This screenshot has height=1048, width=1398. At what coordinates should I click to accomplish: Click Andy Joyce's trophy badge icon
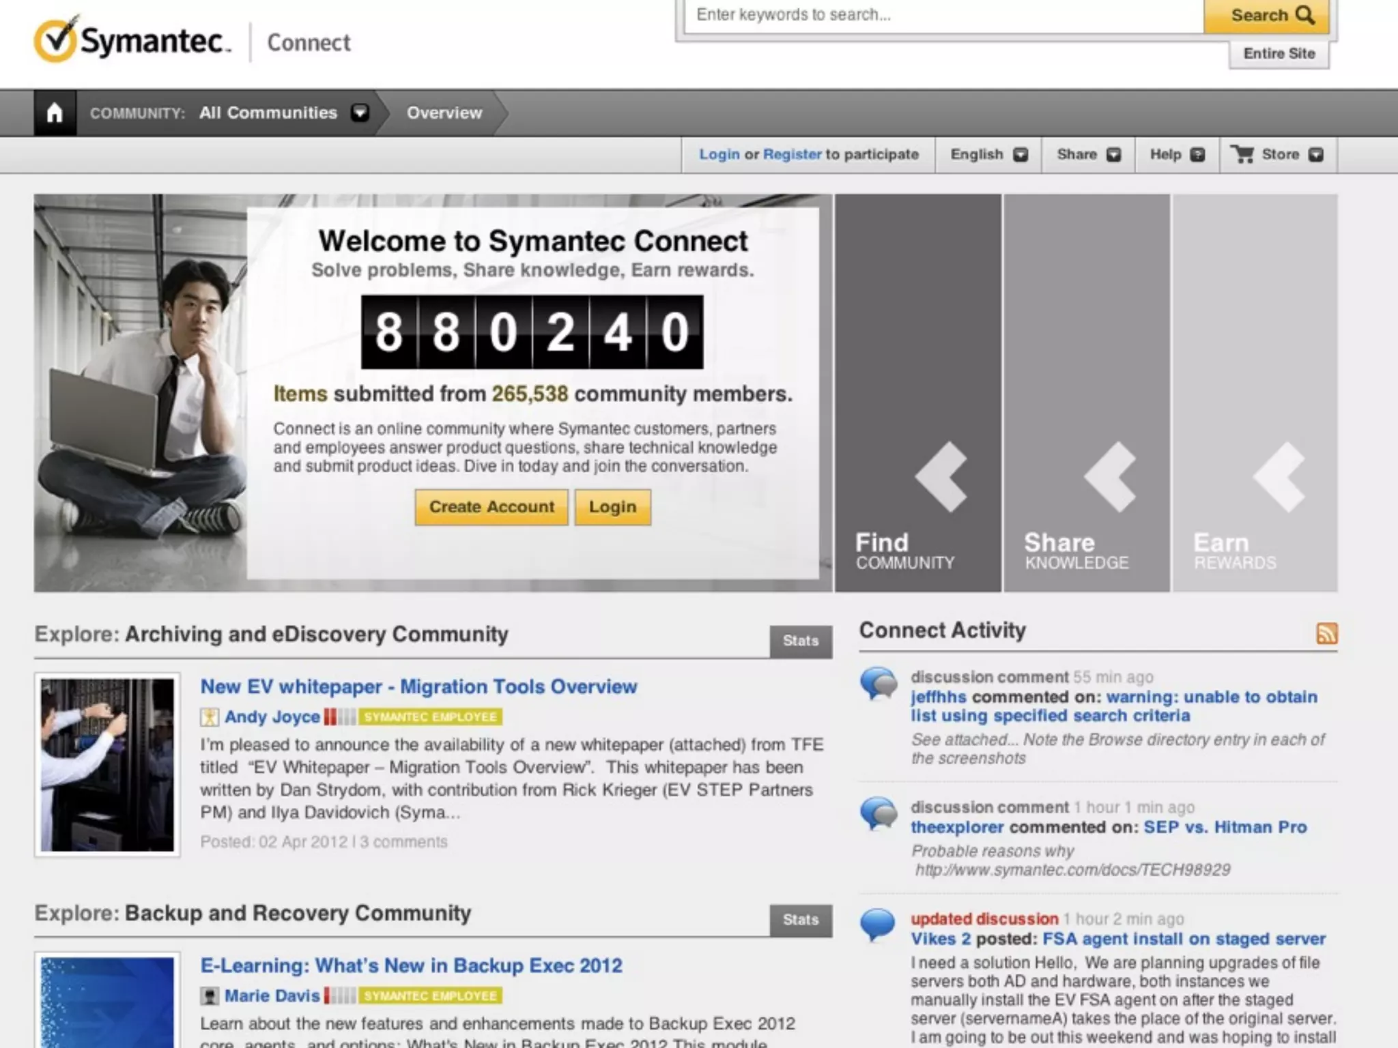209,717
